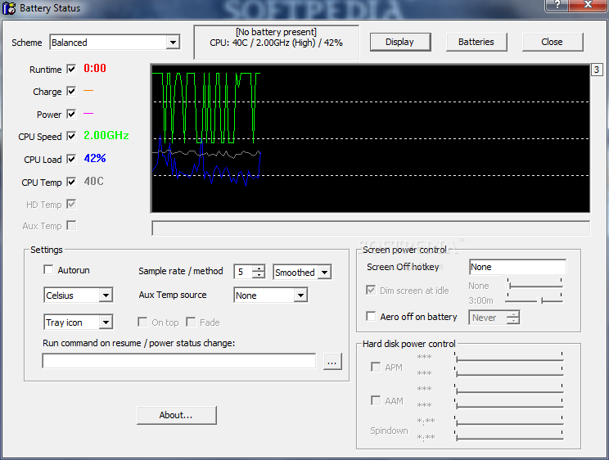Click the Close button
The width and height of the screenshot is (609, 460).
[553, 42]
